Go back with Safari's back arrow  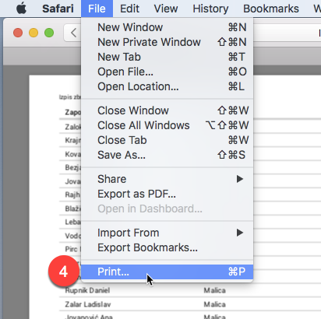(73, 33)
